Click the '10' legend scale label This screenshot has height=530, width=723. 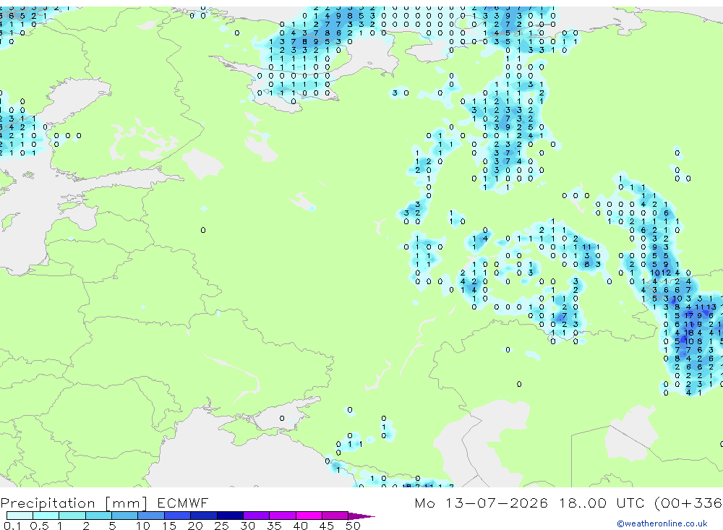[x=143, y=526]
